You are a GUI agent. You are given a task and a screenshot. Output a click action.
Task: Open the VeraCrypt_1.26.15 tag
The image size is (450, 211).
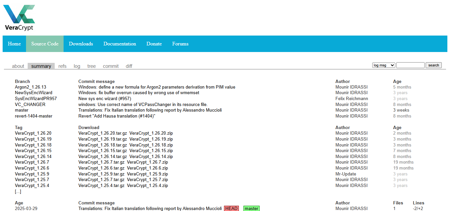click(x=33, y=150)
